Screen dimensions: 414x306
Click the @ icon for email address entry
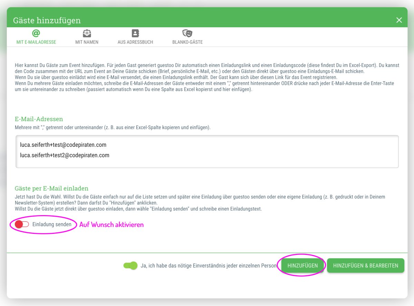[36, 33]
